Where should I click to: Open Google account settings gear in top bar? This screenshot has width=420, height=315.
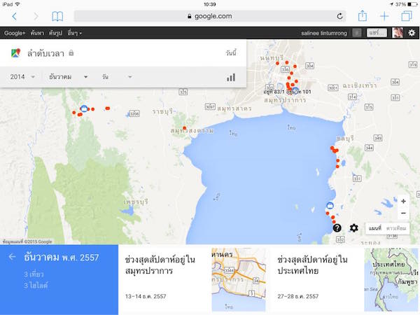[412, 33]
